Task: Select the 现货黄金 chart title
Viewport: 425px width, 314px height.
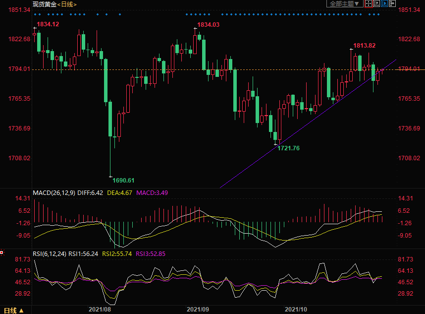Action: 44,4
